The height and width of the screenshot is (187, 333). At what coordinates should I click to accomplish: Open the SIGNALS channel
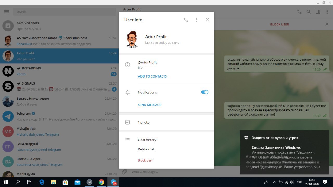coord(59,86)
